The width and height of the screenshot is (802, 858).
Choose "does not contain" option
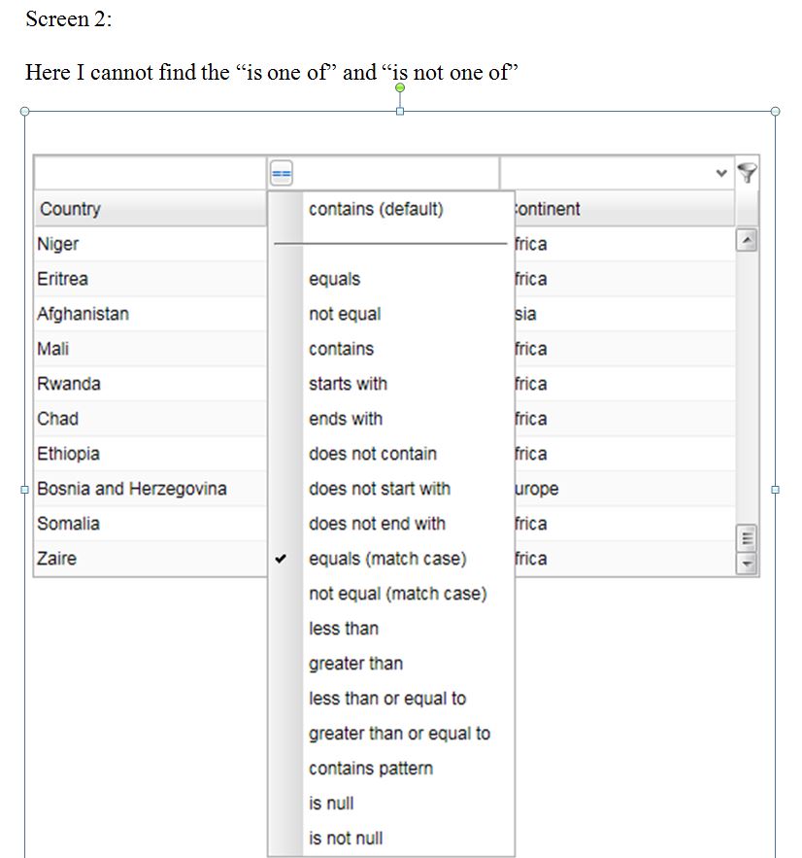tap(373, 454)
